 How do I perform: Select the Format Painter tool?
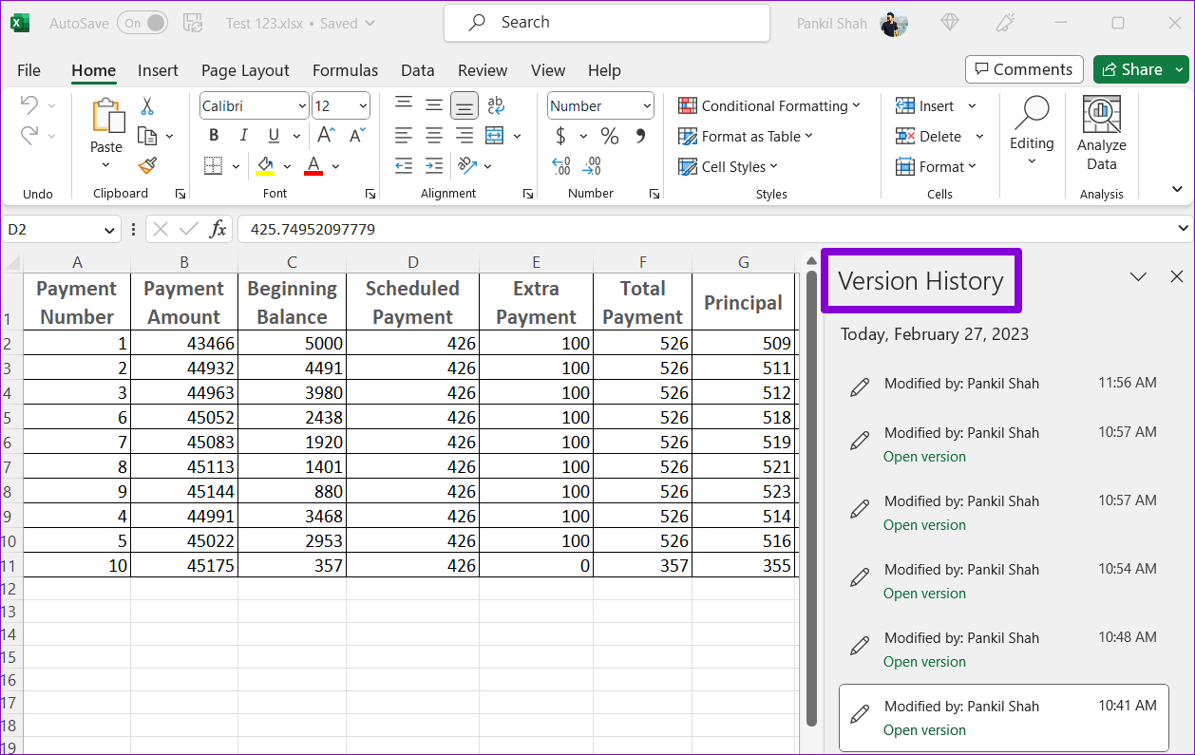(149, 166)
